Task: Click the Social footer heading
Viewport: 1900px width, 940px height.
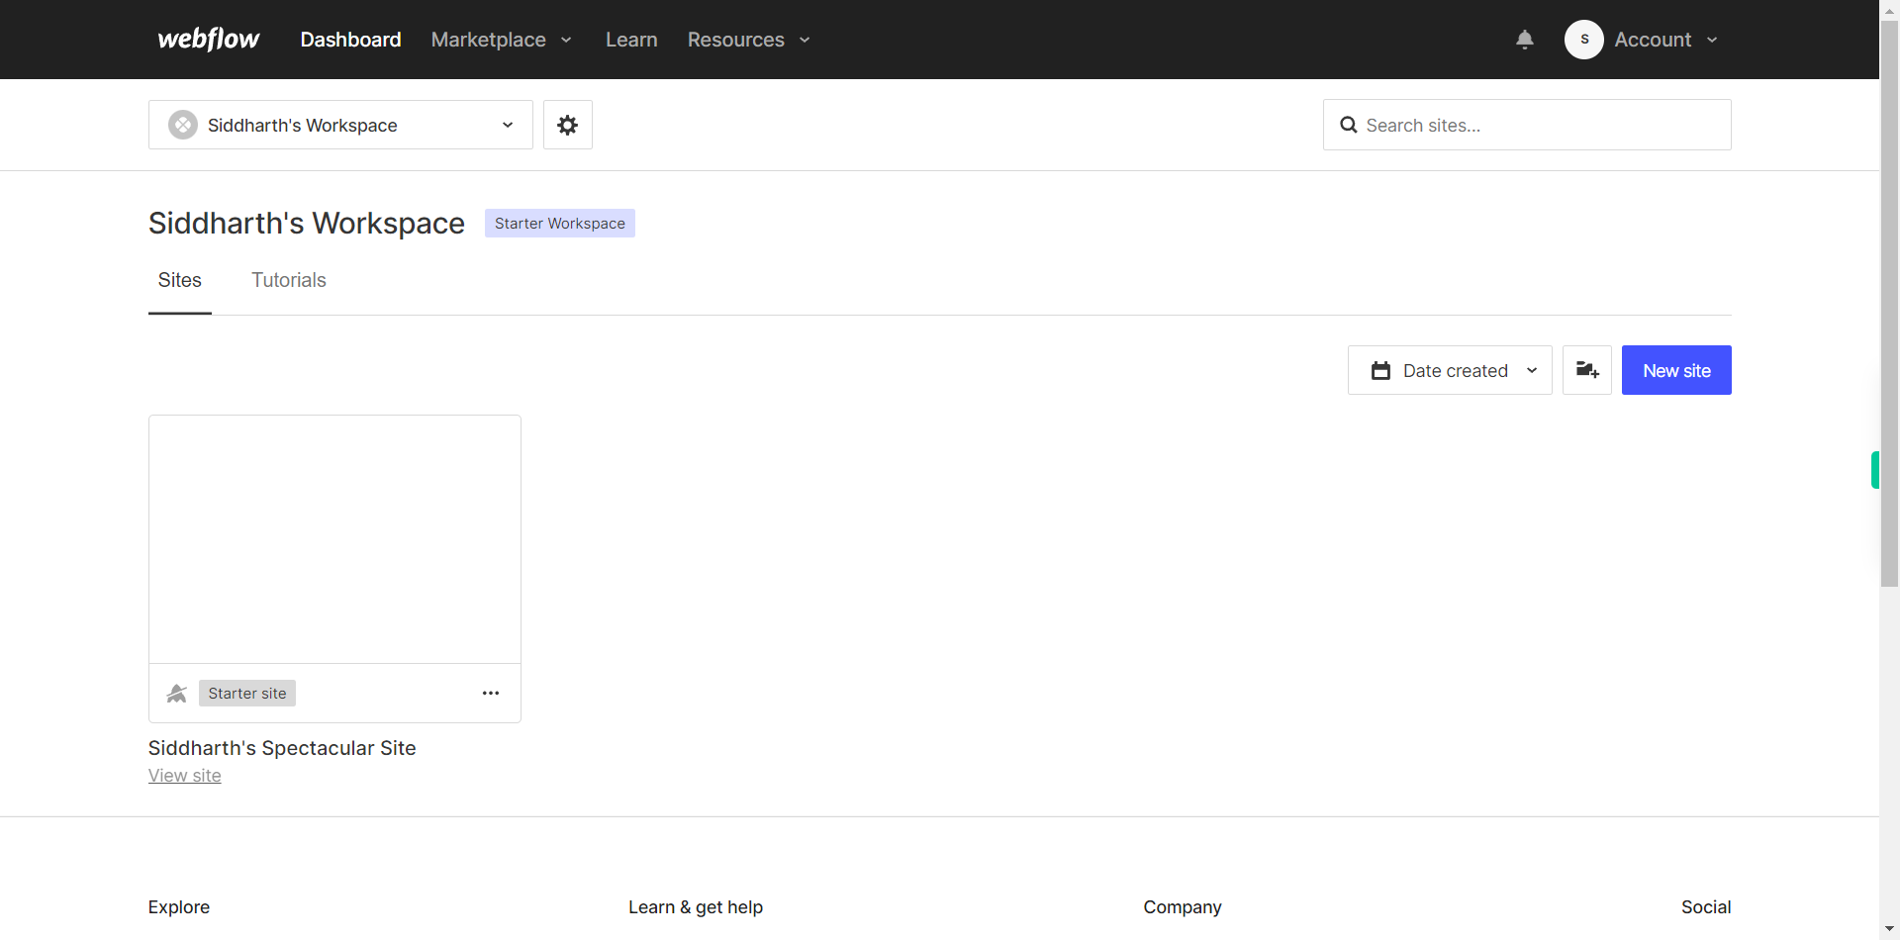Action: coord(1706,907)
